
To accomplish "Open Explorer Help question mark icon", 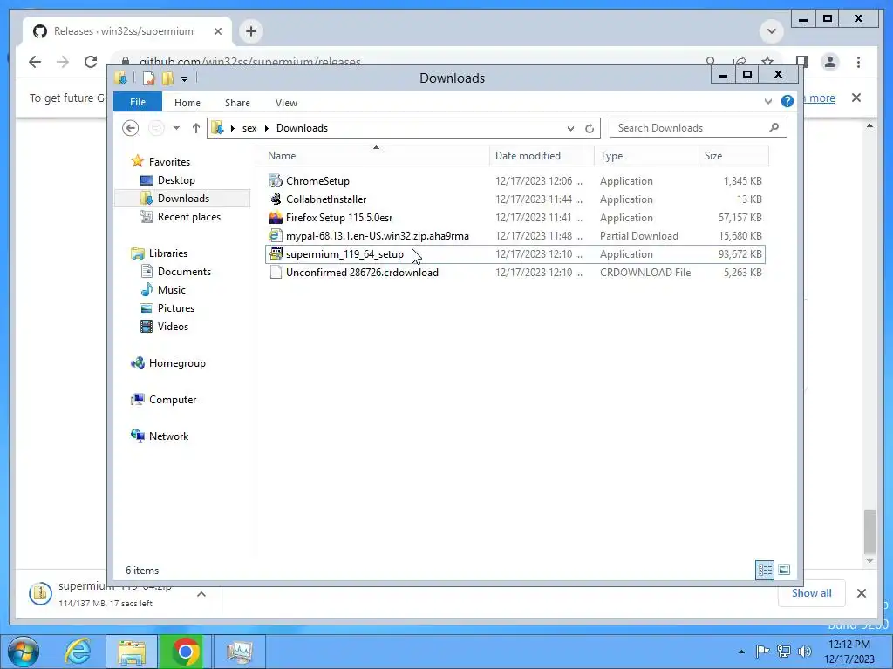I will coord(787,101).
